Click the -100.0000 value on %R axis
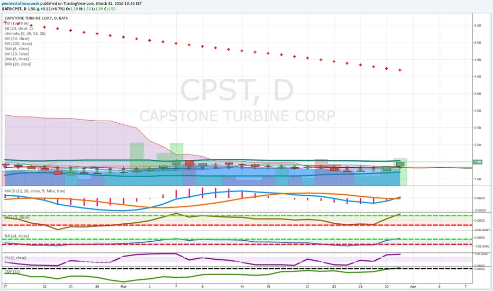The height and width of the screenshot is (291, 493). pyautogui.click(x=481, y=247)
